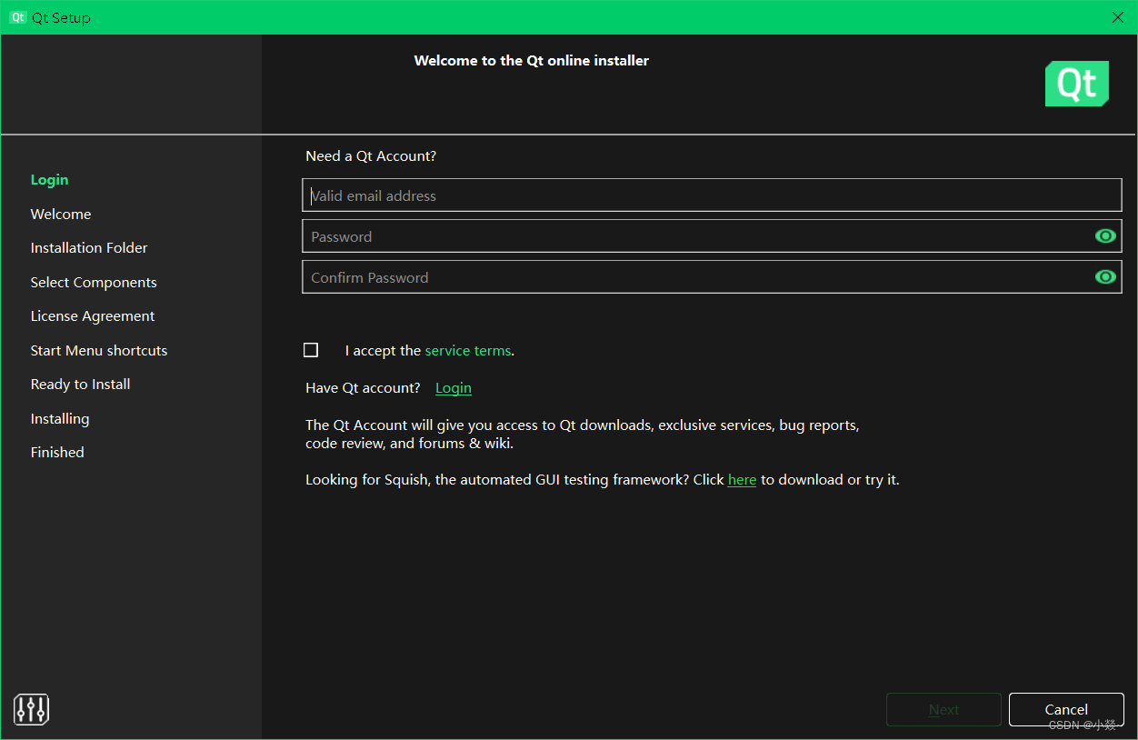
Task: Click the Qt logo image
Action: pos(1076,83)
